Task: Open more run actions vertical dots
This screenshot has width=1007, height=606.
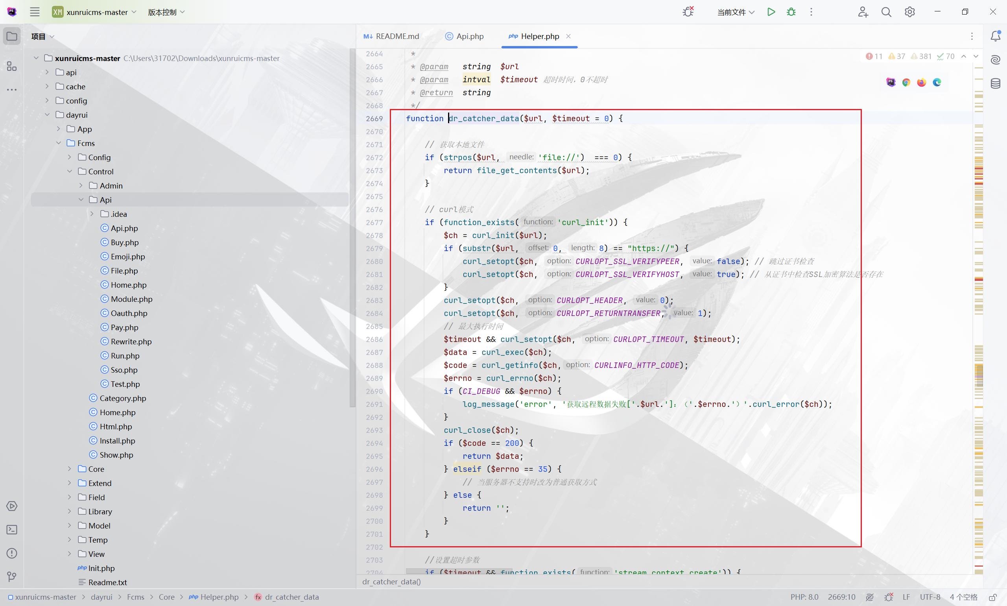Action: pos(811,12)
